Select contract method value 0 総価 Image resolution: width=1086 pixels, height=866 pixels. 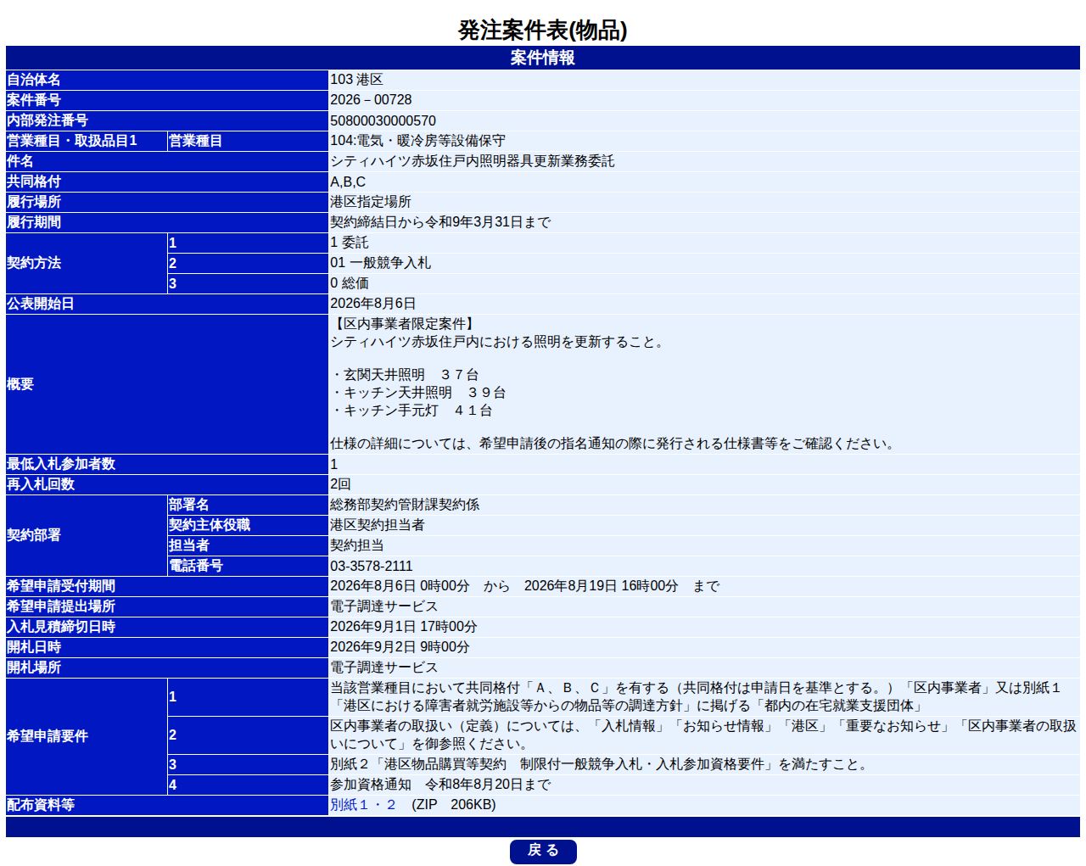click(x=349, y=283)
